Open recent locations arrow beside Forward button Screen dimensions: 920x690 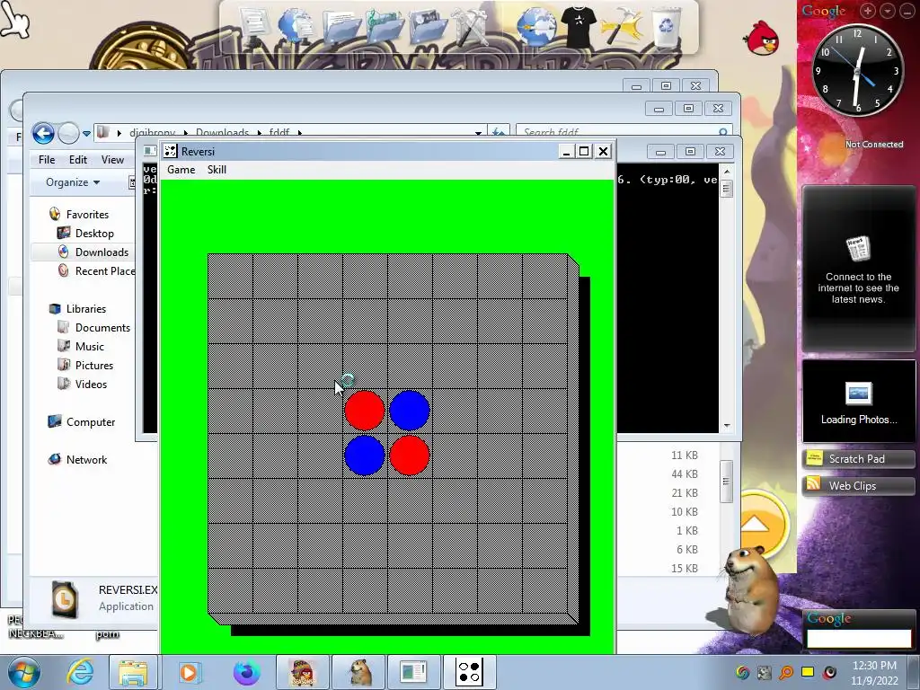86,134
